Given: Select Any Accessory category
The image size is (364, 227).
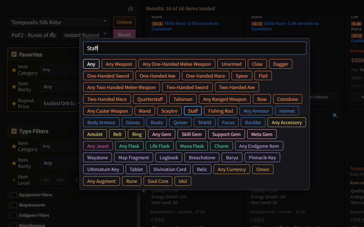Looking at the screenshot, I should tap(287, 123).
